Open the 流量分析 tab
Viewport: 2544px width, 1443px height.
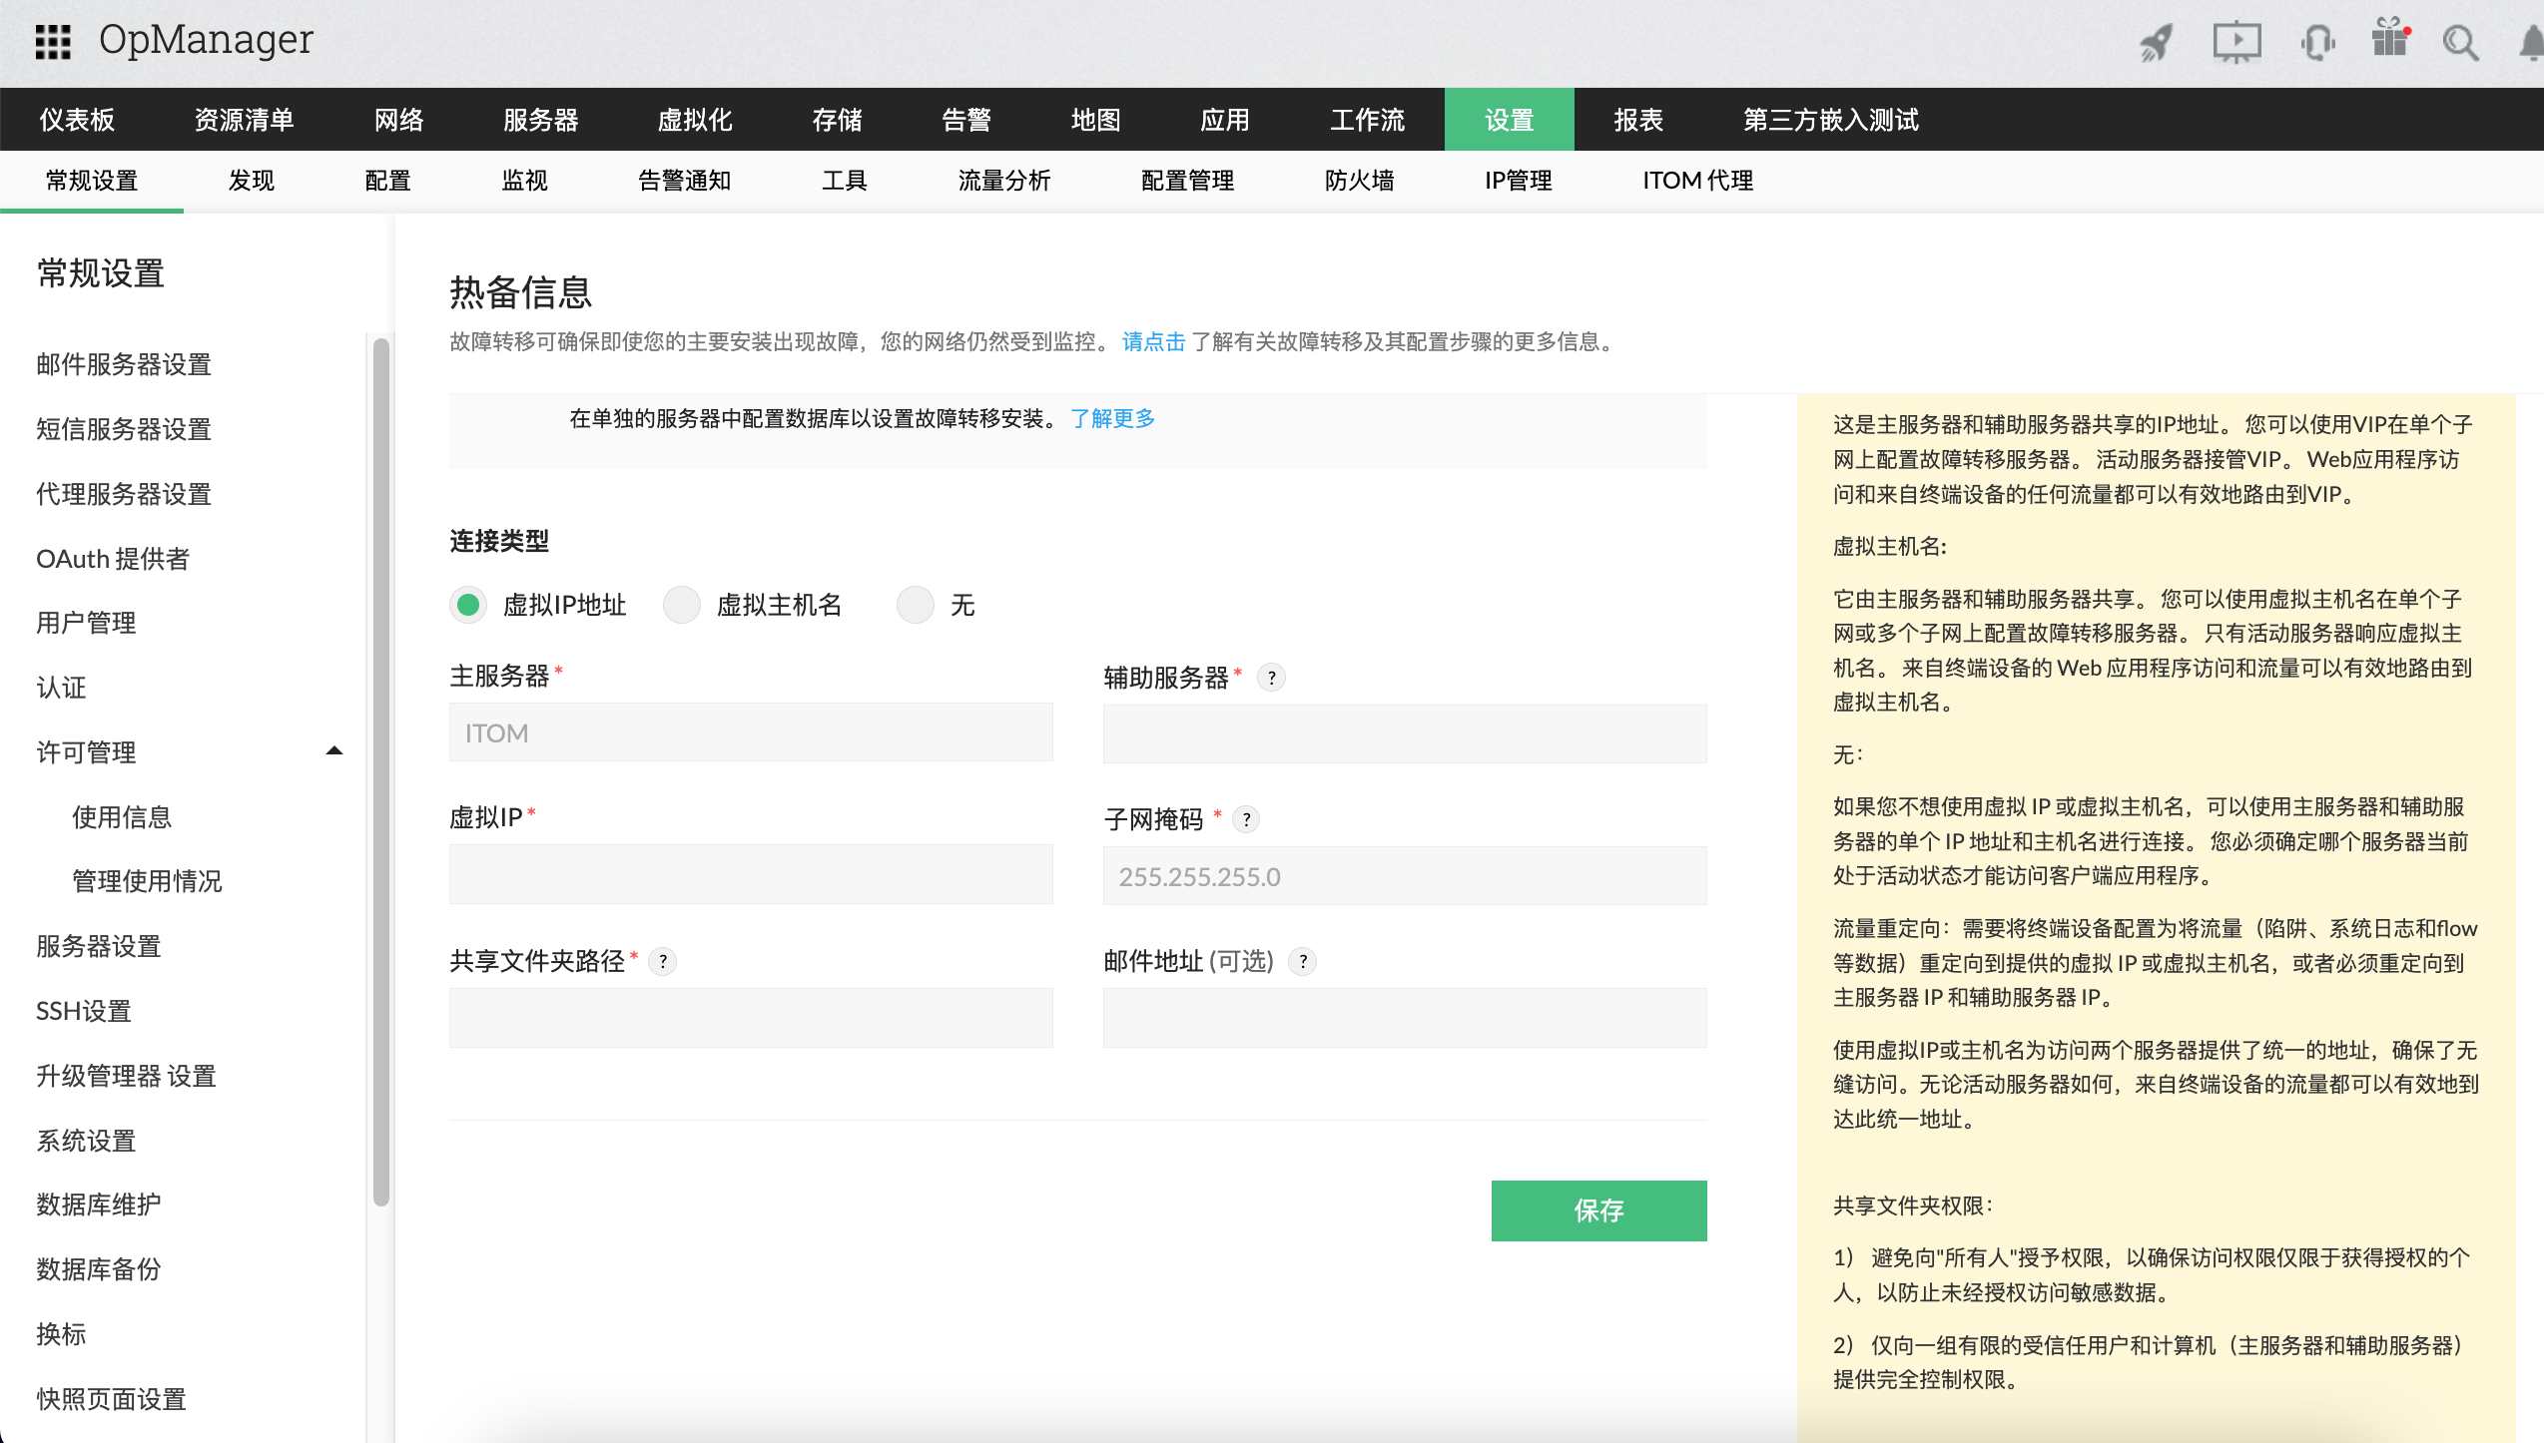(x=1002, y=181)
